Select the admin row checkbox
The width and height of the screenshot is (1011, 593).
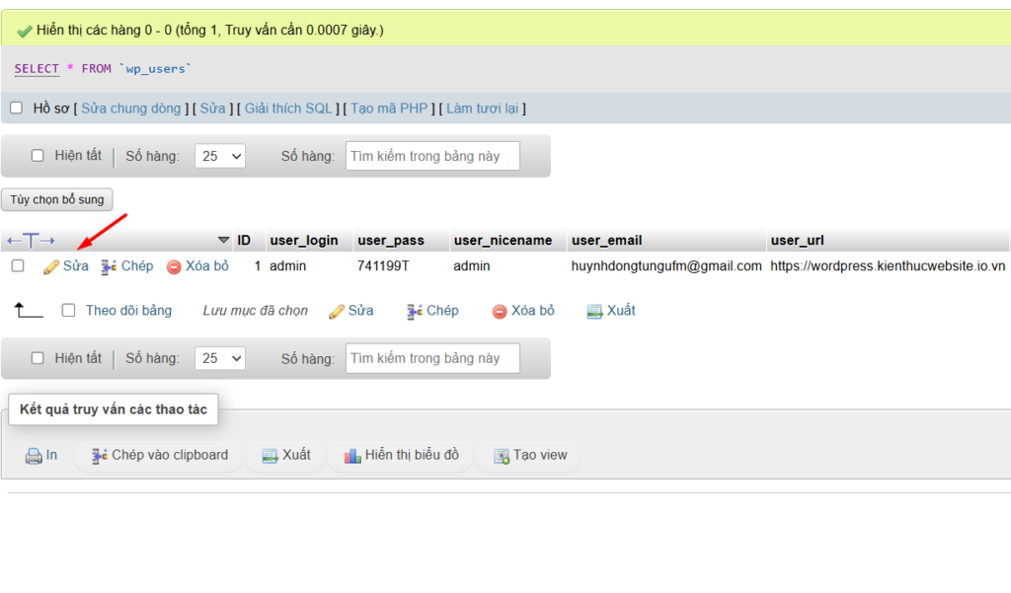point(18,265)
